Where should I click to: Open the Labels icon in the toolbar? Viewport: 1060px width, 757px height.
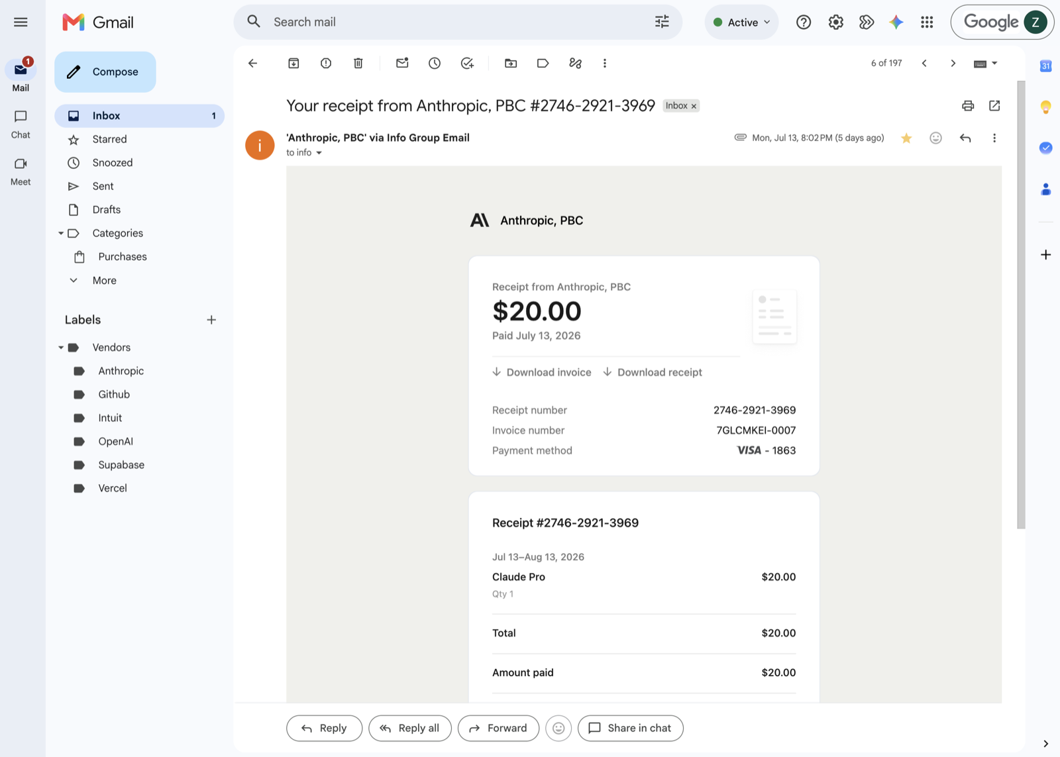coord(543,63)
